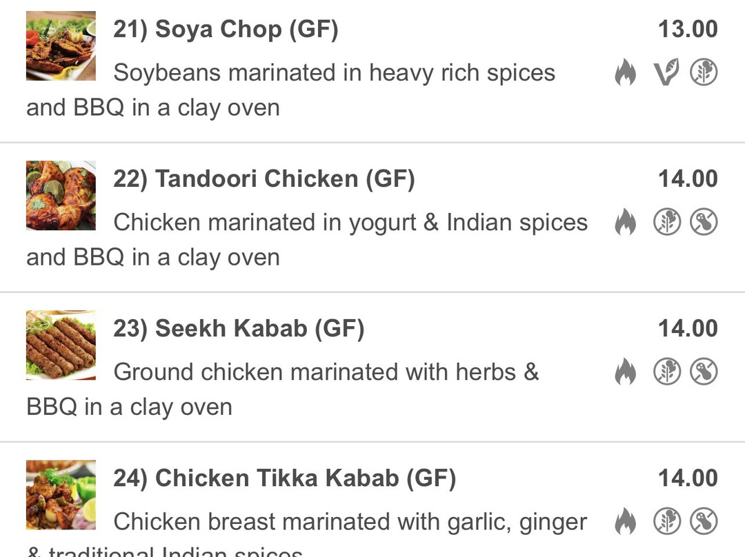
Task: Tap the spicy flame icon for Soya Chop
Action: coord(625,72)
